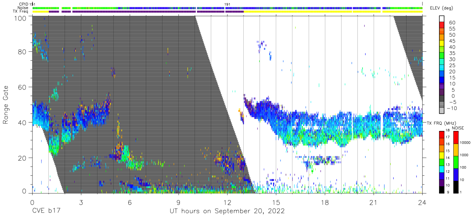
Task: Click NOISE legend value '1'
Action: [x=461, y=192]
